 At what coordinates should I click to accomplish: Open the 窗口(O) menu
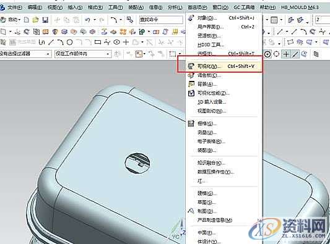coord(220,7)
